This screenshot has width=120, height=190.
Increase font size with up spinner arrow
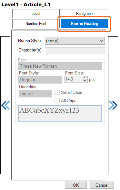coord(85,78)
